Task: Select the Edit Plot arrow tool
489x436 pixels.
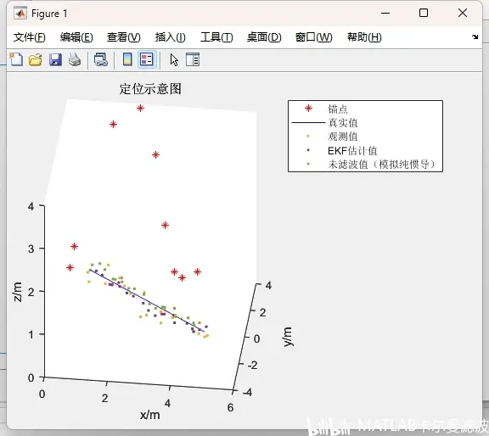Action: coord(174,59)
